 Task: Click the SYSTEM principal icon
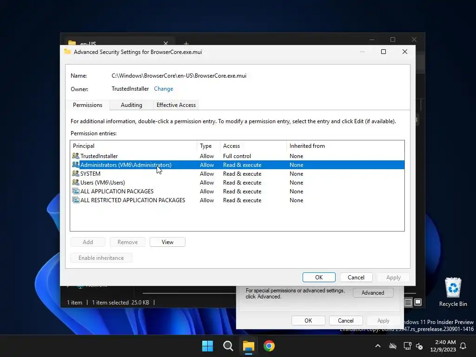coord(75,174)
